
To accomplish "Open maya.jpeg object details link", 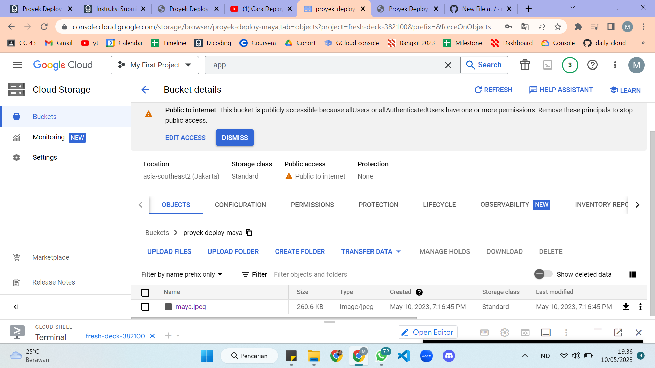I will tap(190, 307).
